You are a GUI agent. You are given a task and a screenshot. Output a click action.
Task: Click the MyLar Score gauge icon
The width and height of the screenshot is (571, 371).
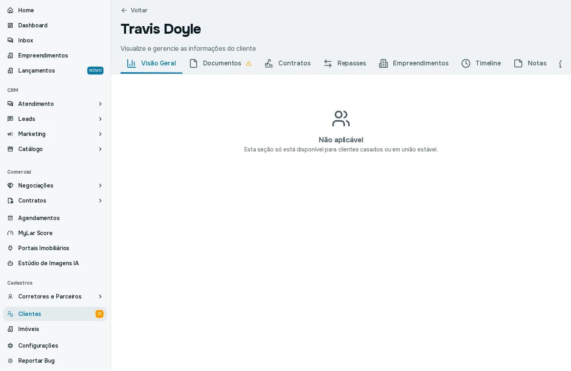coord(10,233)
